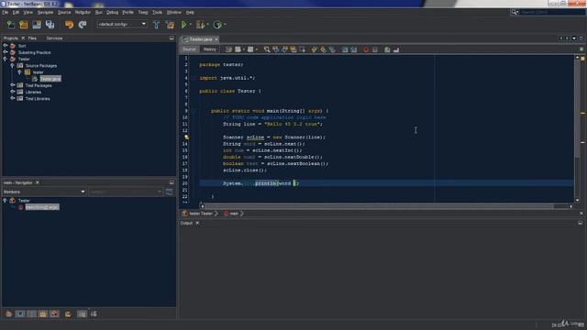Switch to the Services tab

(x=54, y=38)
